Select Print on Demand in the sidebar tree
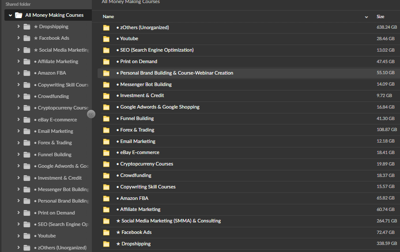Image resolution: width=400 pixels, height=252 pixels. (x=57, y=213)
